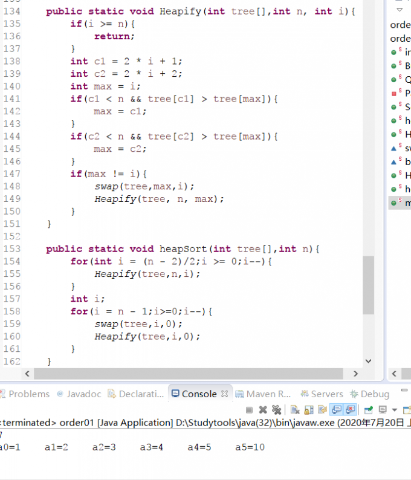This screenshot has height=480, width=411.
Task: Open the outline view menu triangle
Action: click(x=399, y=10)
